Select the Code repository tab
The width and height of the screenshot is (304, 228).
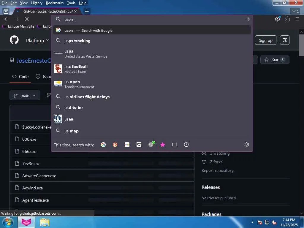[20, 77]
